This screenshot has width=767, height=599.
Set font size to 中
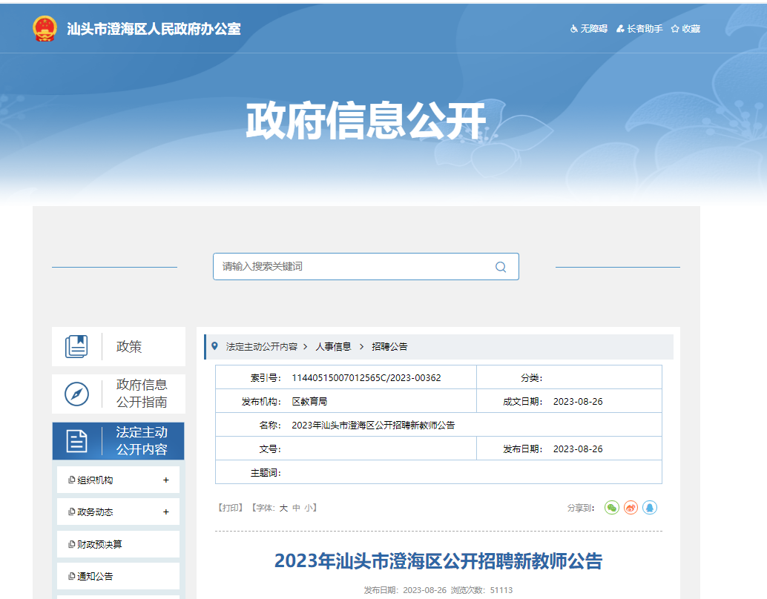[x=296, y=508]
